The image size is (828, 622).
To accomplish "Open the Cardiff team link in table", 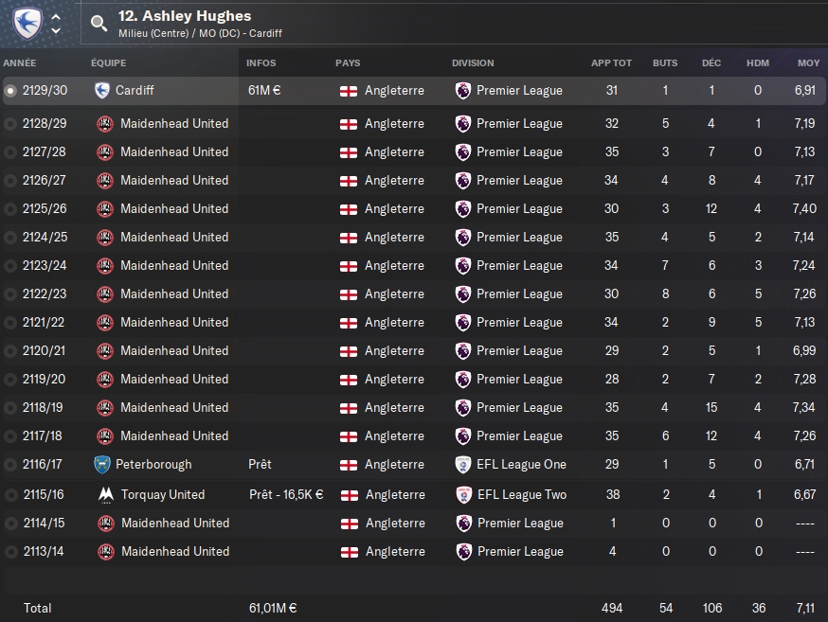I will coord(135,91).
